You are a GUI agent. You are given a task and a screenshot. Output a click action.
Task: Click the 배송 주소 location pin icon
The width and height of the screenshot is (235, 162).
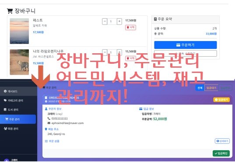coord(46,129)
